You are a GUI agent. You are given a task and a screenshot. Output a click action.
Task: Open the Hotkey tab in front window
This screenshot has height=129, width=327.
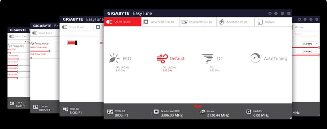(x=273, y=22)
